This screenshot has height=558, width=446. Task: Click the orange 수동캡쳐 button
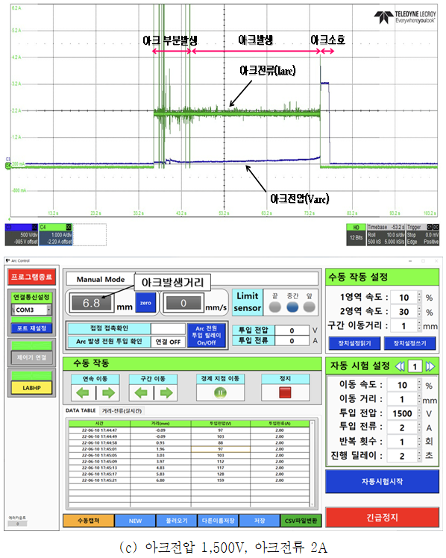tap(89, 520)
